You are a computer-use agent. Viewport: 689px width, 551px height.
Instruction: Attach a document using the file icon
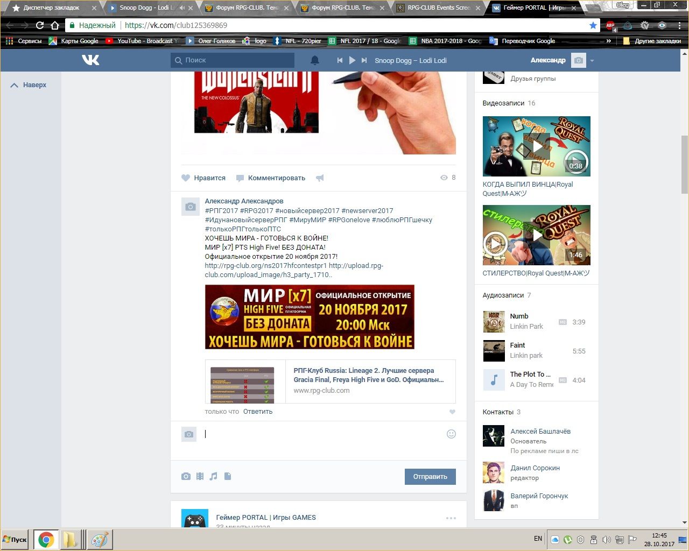tap(228, 476)
